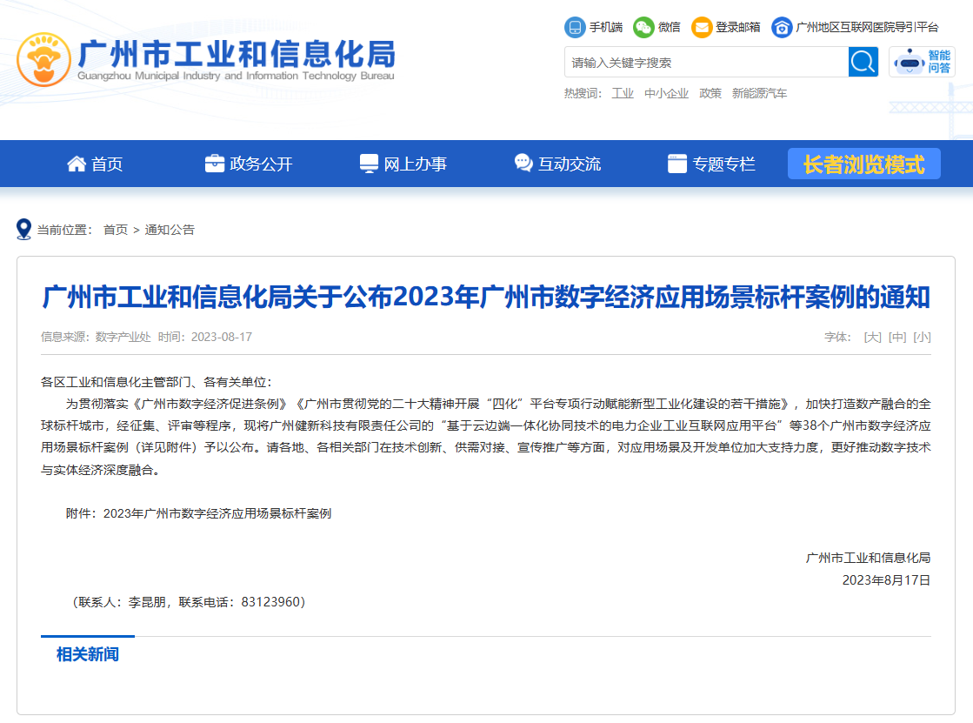
Task: Click the hot search term 新能源汽车
Action: click(759, 93)
